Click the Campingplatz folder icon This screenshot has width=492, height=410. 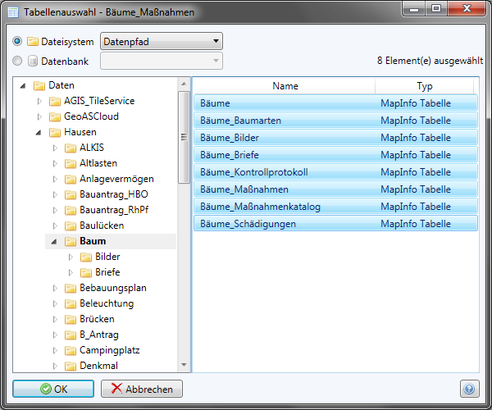pos(71,350)
